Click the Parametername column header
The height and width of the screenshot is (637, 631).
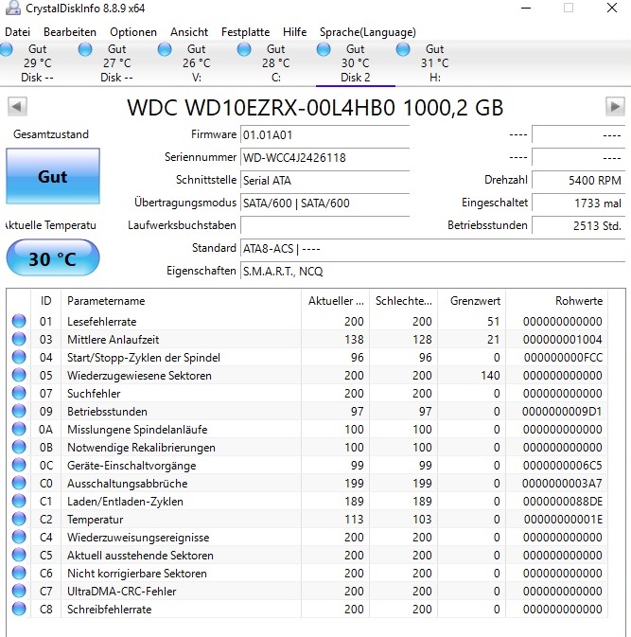click(x=181, y=301)
